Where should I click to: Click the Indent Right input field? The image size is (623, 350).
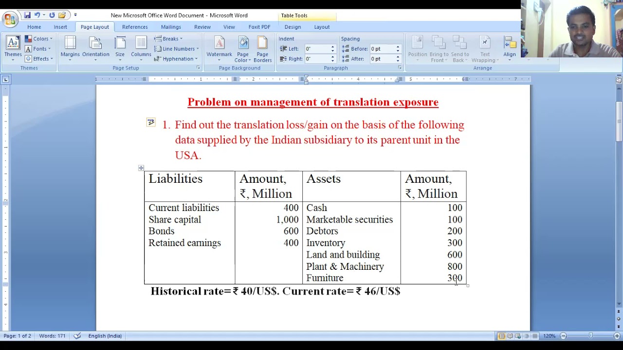(317, 59)
